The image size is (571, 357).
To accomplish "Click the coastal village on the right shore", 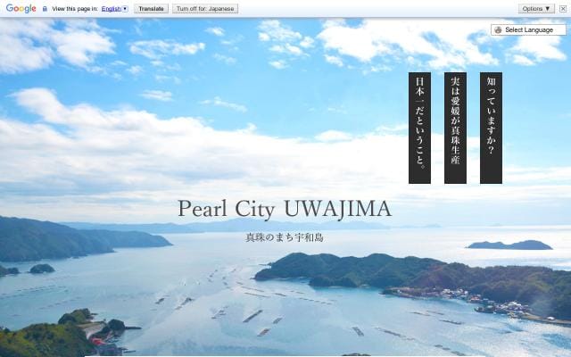I will (491, 304).
